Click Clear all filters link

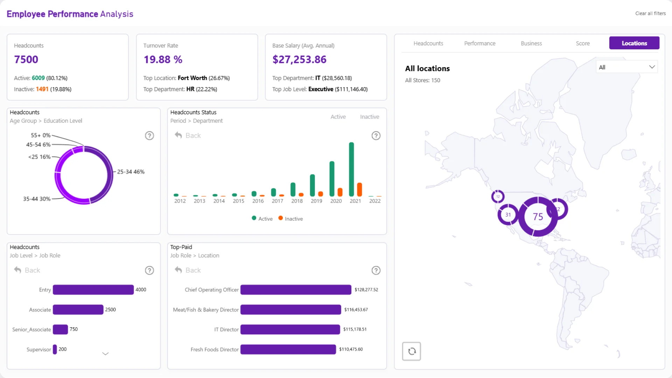point(650,13)
